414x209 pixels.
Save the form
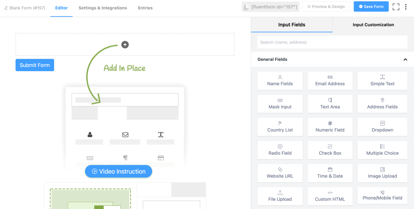(x=371, y=6)
